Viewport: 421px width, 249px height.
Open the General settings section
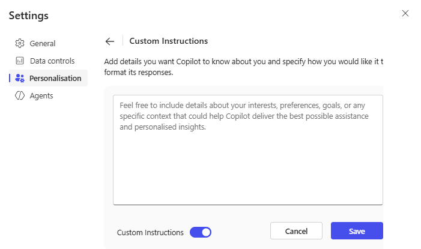43,43
